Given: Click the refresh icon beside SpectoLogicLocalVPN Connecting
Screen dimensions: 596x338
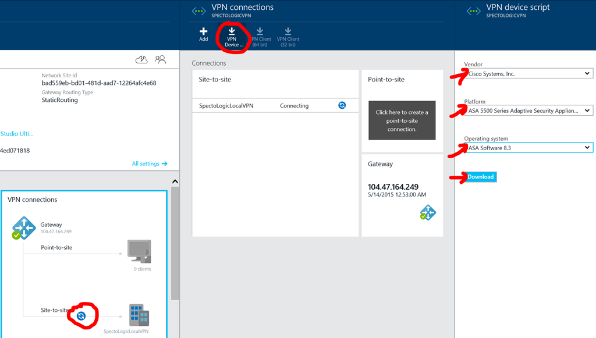Looking at the screenshot, I should point(342,105).
